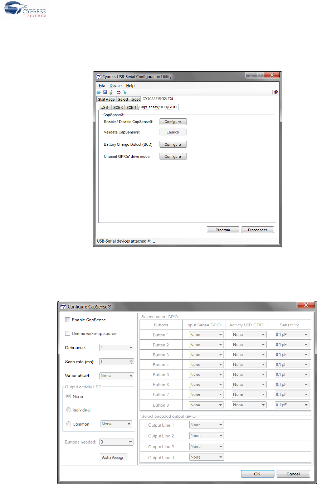Confirm the CapSense dialog with OK
317x484 pixels.
[x=257, y=474]
